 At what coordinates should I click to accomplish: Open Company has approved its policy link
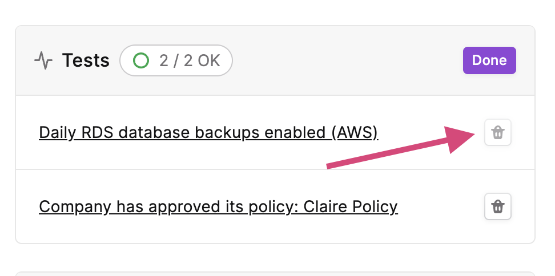point(218,207)
